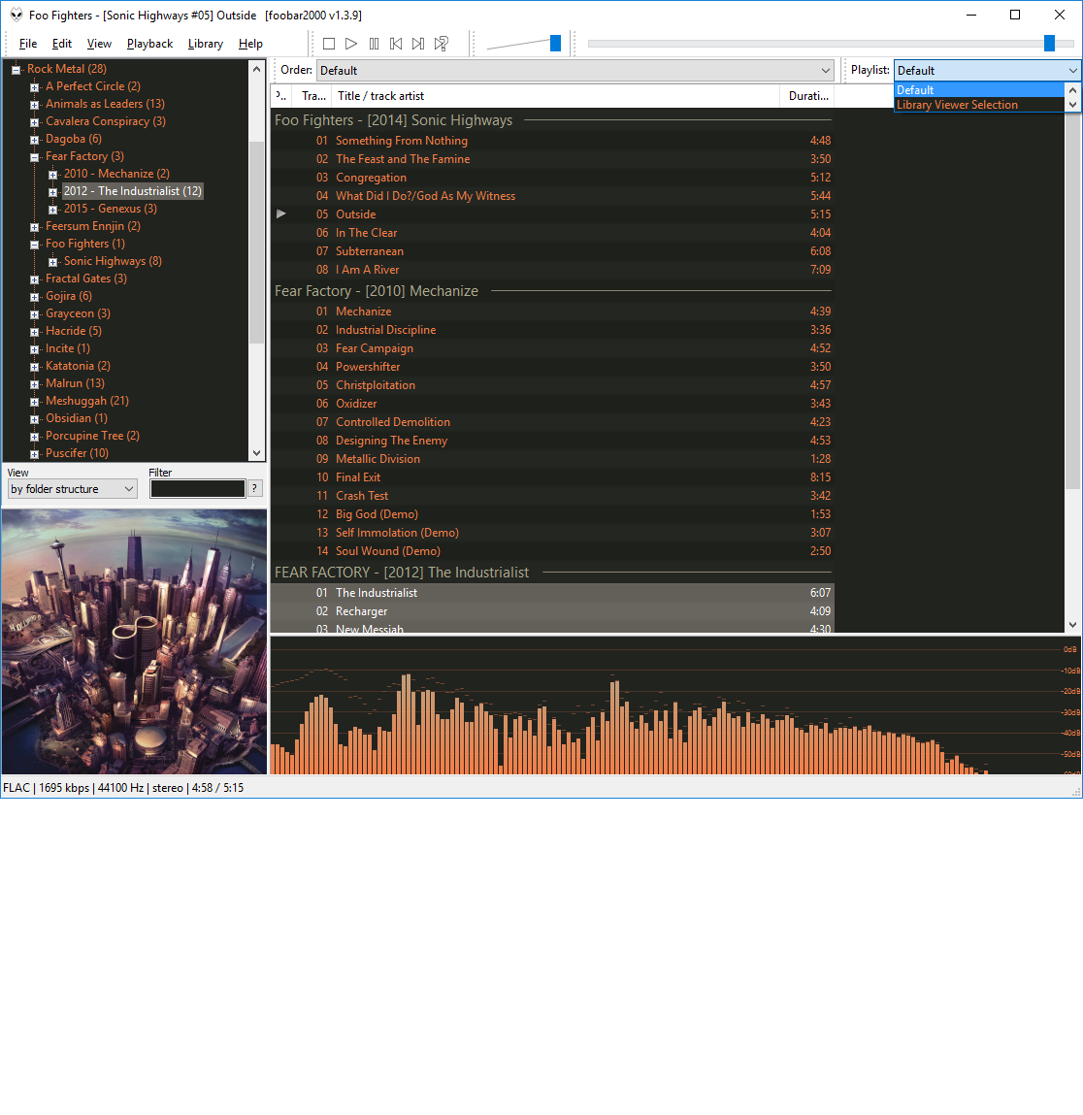Open the Library menu

coord(205,44)
